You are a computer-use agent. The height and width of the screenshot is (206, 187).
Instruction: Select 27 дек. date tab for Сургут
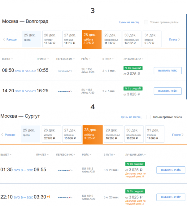[72, 134]
